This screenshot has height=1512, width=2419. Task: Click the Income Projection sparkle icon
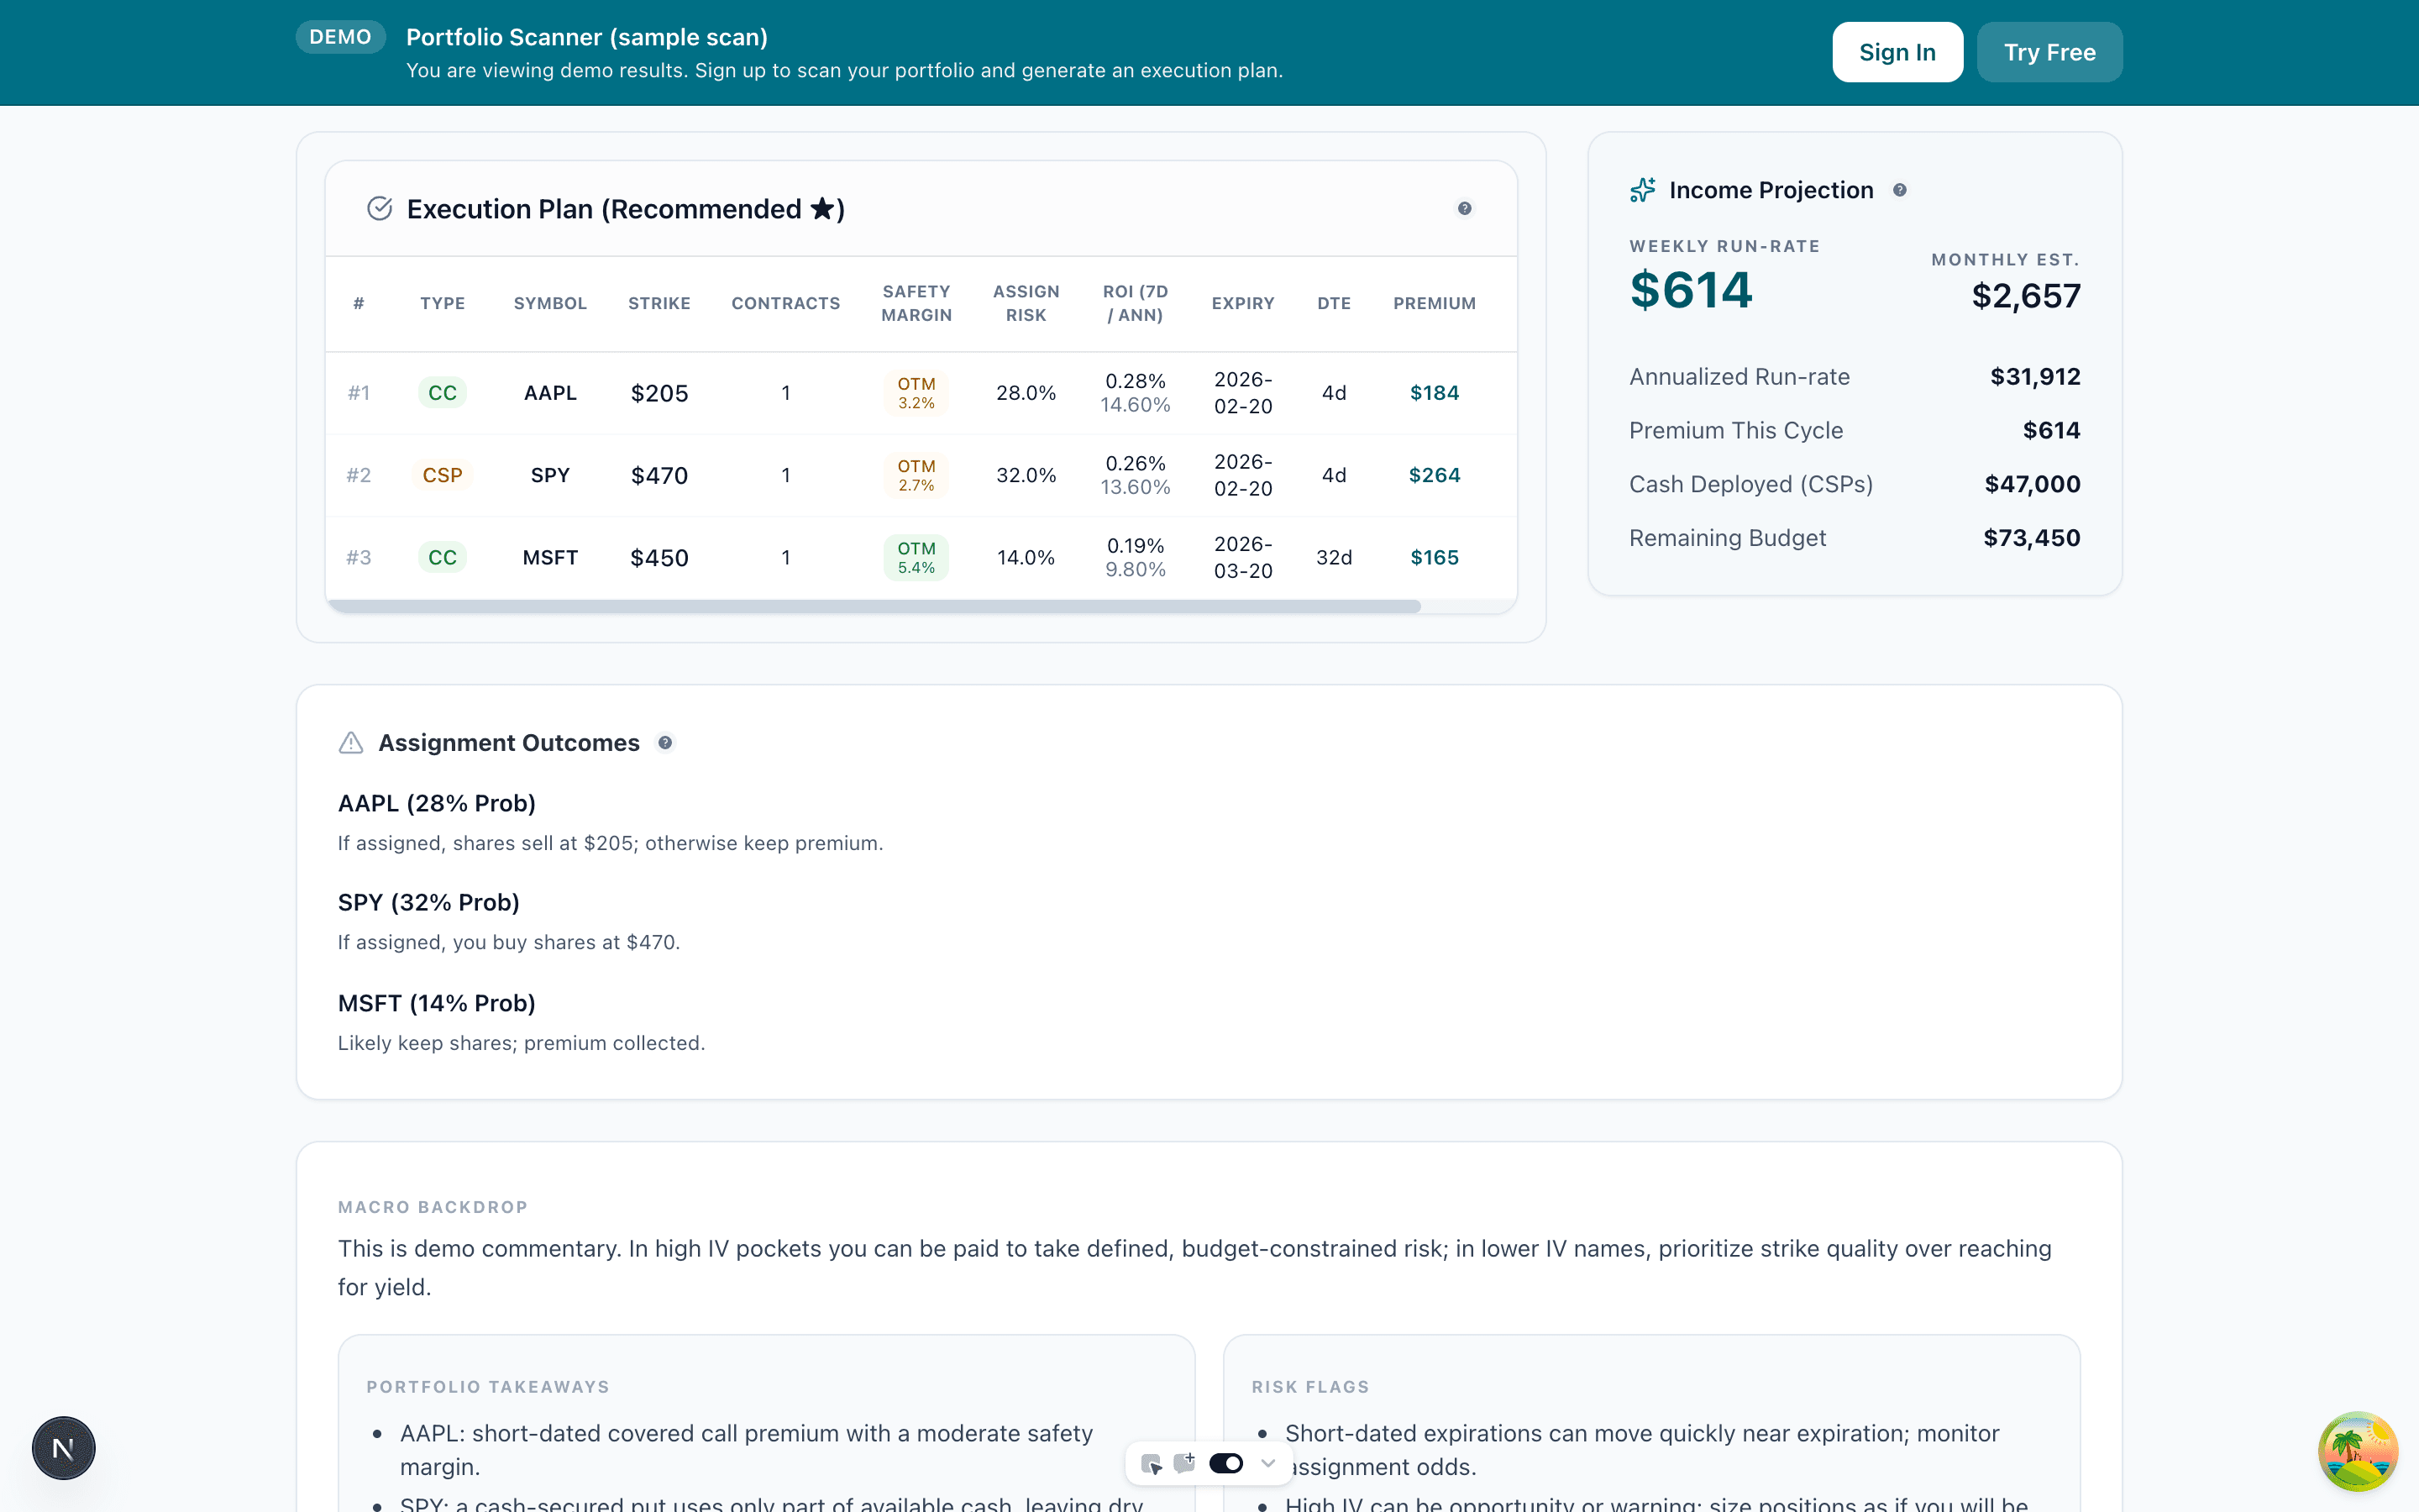click(1642, 189)
